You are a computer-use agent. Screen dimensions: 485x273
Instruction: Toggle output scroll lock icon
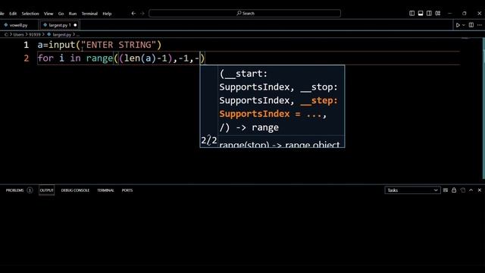point(454,190)
